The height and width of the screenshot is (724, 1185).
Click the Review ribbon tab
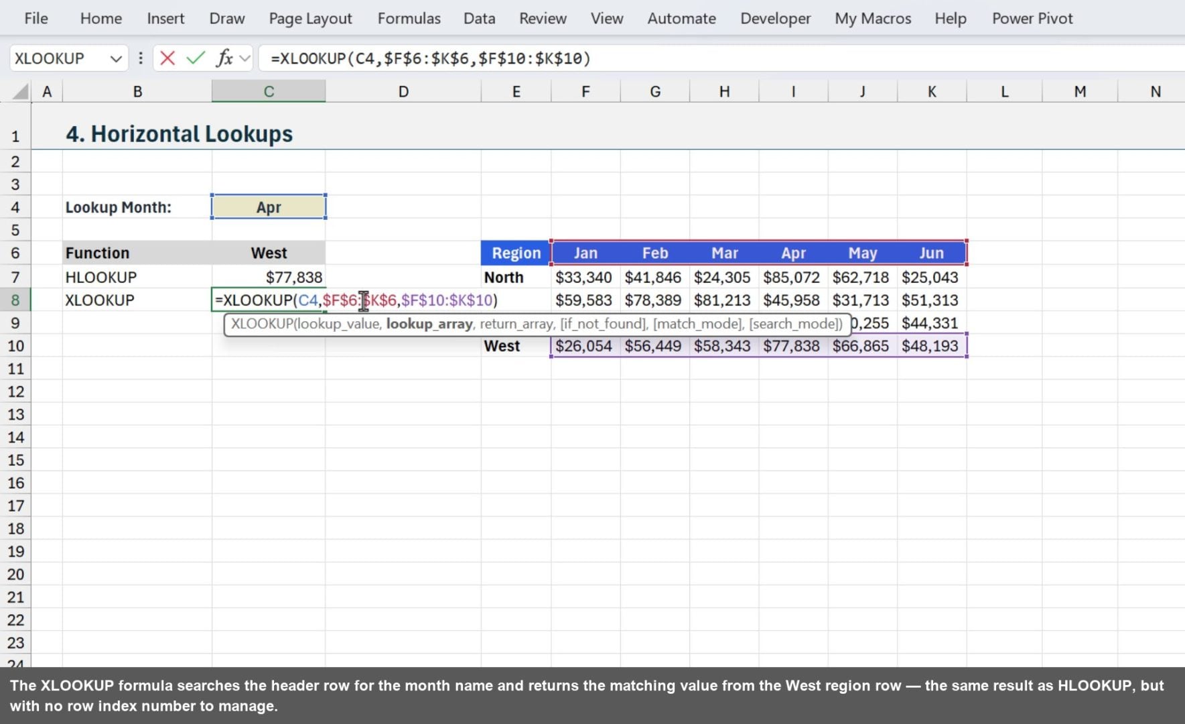tap(542, 18)
